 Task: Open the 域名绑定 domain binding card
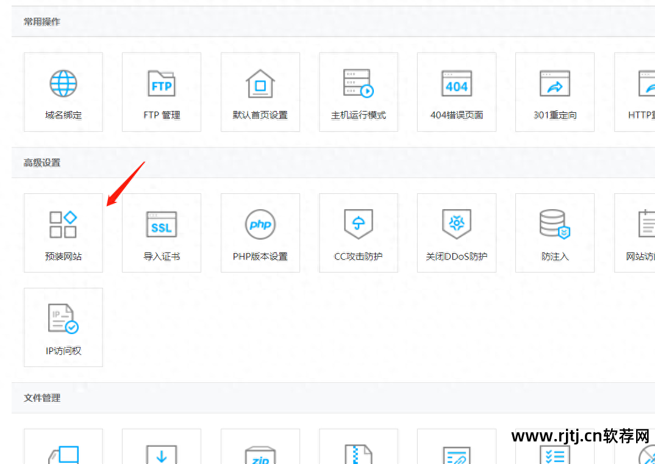[x=63, y=92]
